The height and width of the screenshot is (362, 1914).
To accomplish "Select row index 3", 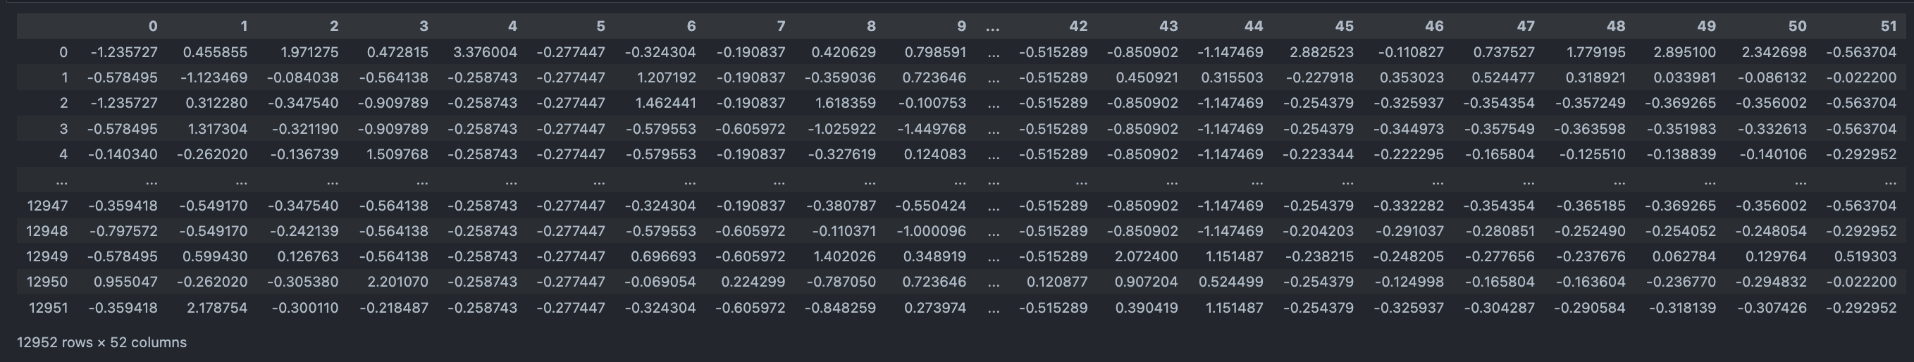I will (63, 129).
